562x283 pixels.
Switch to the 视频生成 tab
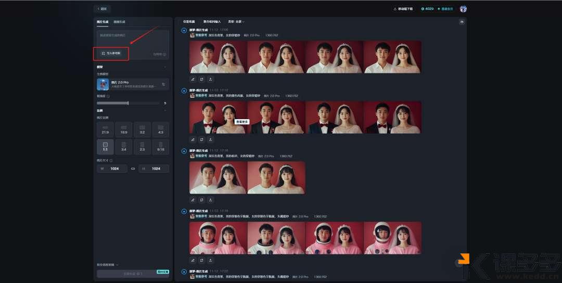coord(119,22)
